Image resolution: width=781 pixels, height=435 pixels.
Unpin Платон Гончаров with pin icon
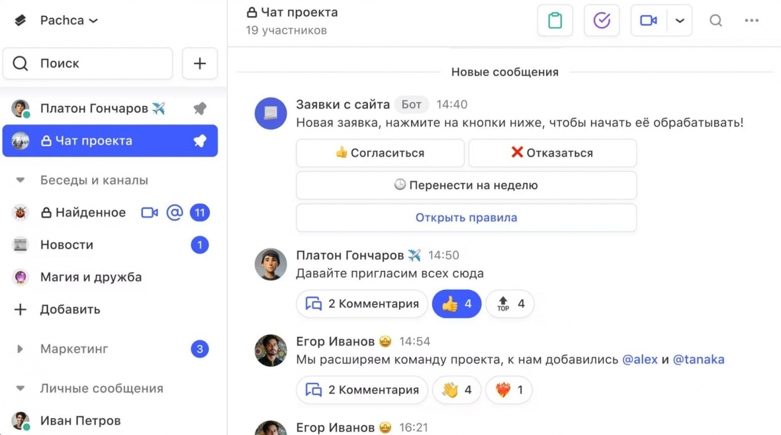click(x=200, y=108)
